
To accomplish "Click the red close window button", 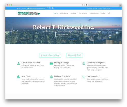I will [7, 5].
